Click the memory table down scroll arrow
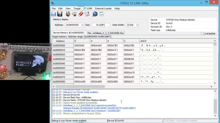 (x=215, y=83)
